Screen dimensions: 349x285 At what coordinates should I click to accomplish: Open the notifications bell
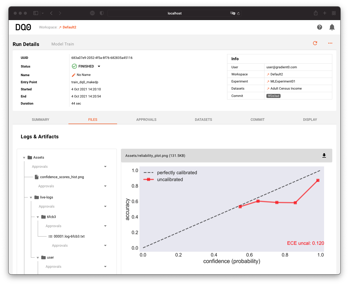click(x=332, y=27)
